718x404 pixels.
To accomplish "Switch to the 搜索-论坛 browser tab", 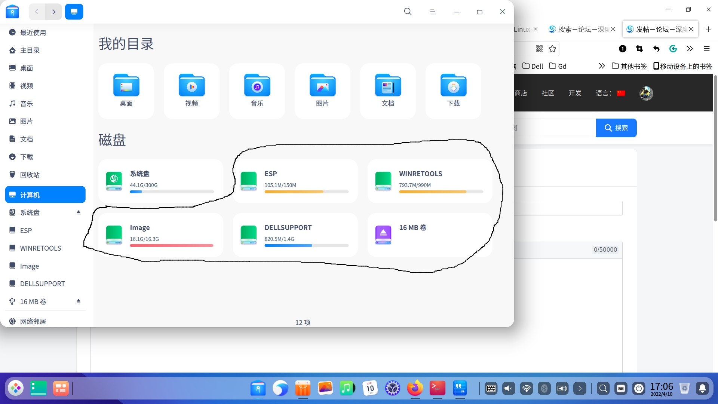I will click(579, 29).
